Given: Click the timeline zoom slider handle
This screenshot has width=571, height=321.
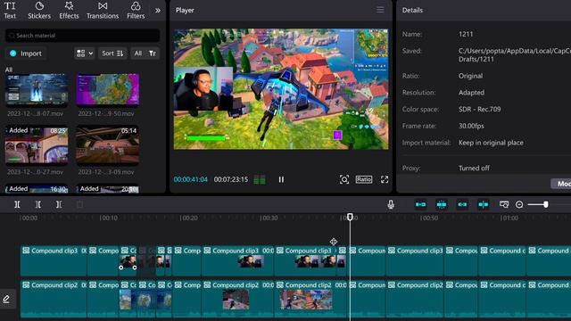Looking at the screenshot, I should tap(546, 204).
